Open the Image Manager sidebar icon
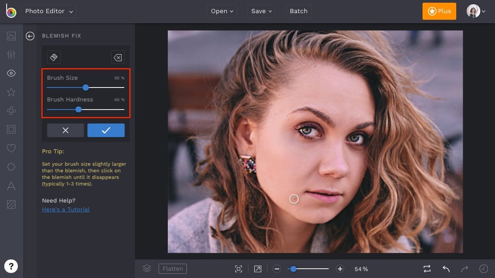Viewport: 495px width, 278px height. (x=11, y=36)
